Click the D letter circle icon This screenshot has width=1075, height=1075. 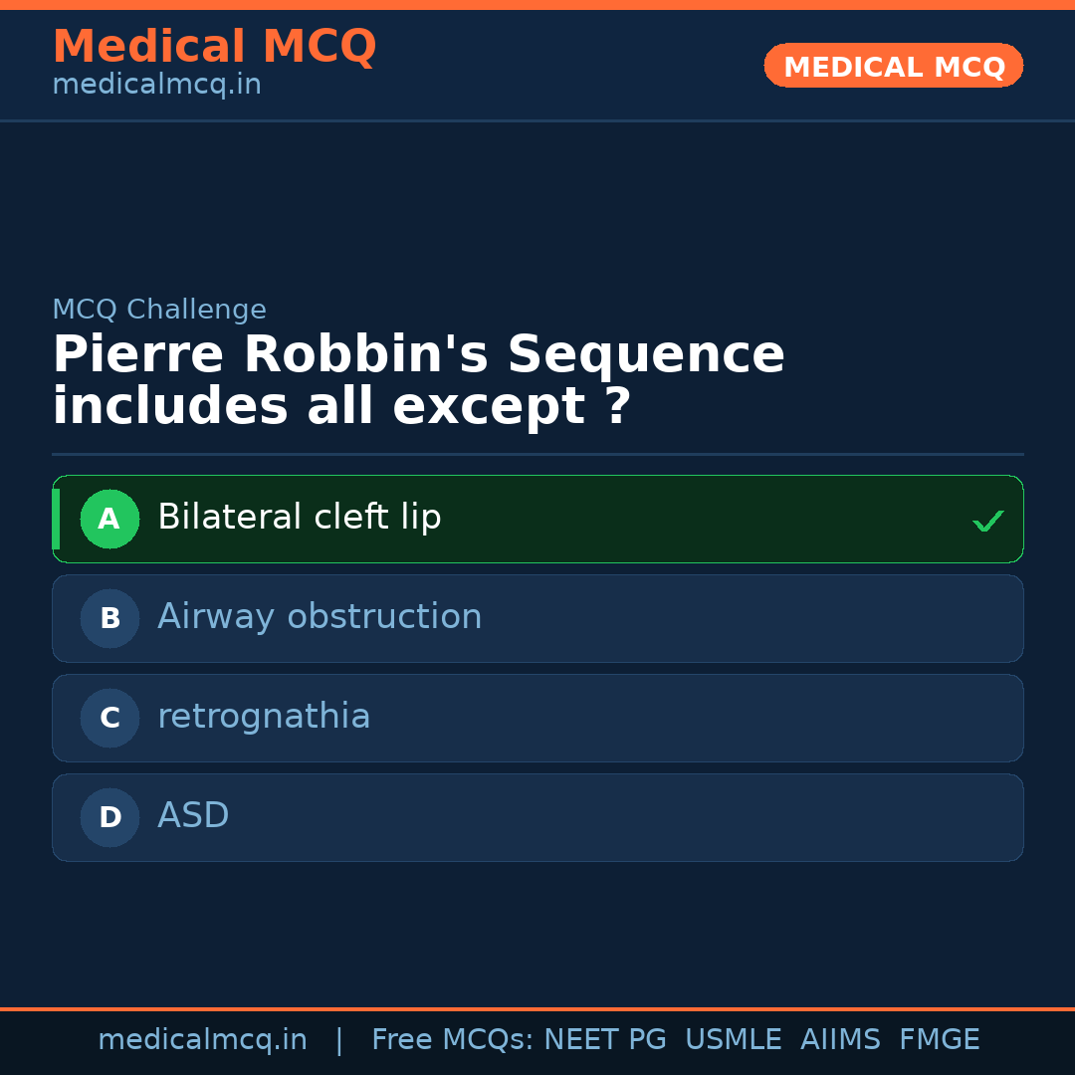click(x=109, y=817)
